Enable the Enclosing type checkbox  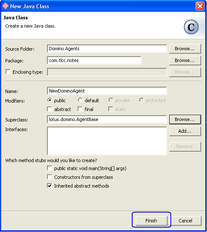tap(8, 72)
